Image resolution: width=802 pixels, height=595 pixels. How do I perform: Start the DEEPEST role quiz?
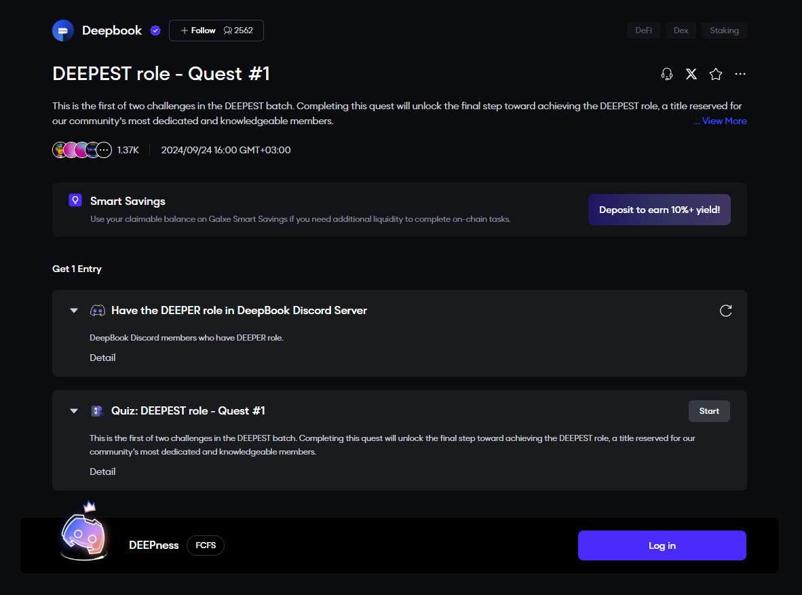(709, 411)
